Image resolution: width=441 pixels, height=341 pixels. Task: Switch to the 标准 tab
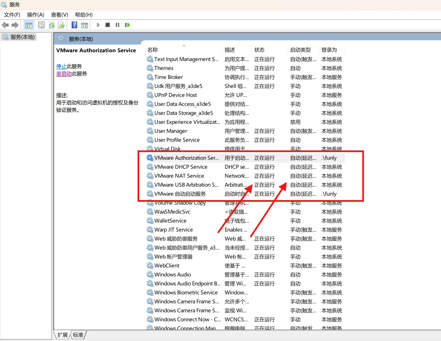78,335
